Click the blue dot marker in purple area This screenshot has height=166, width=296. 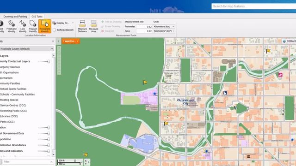(154, 94)
